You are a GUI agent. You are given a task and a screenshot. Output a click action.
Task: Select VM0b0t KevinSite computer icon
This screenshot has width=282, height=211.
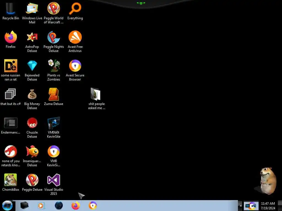click(54, 127)
